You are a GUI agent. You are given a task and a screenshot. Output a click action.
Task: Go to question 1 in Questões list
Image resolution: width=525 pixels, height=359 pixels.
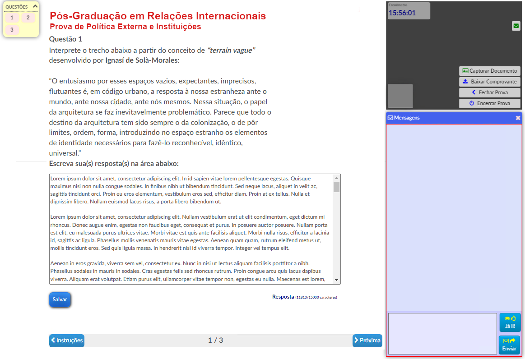coord(12,18)
